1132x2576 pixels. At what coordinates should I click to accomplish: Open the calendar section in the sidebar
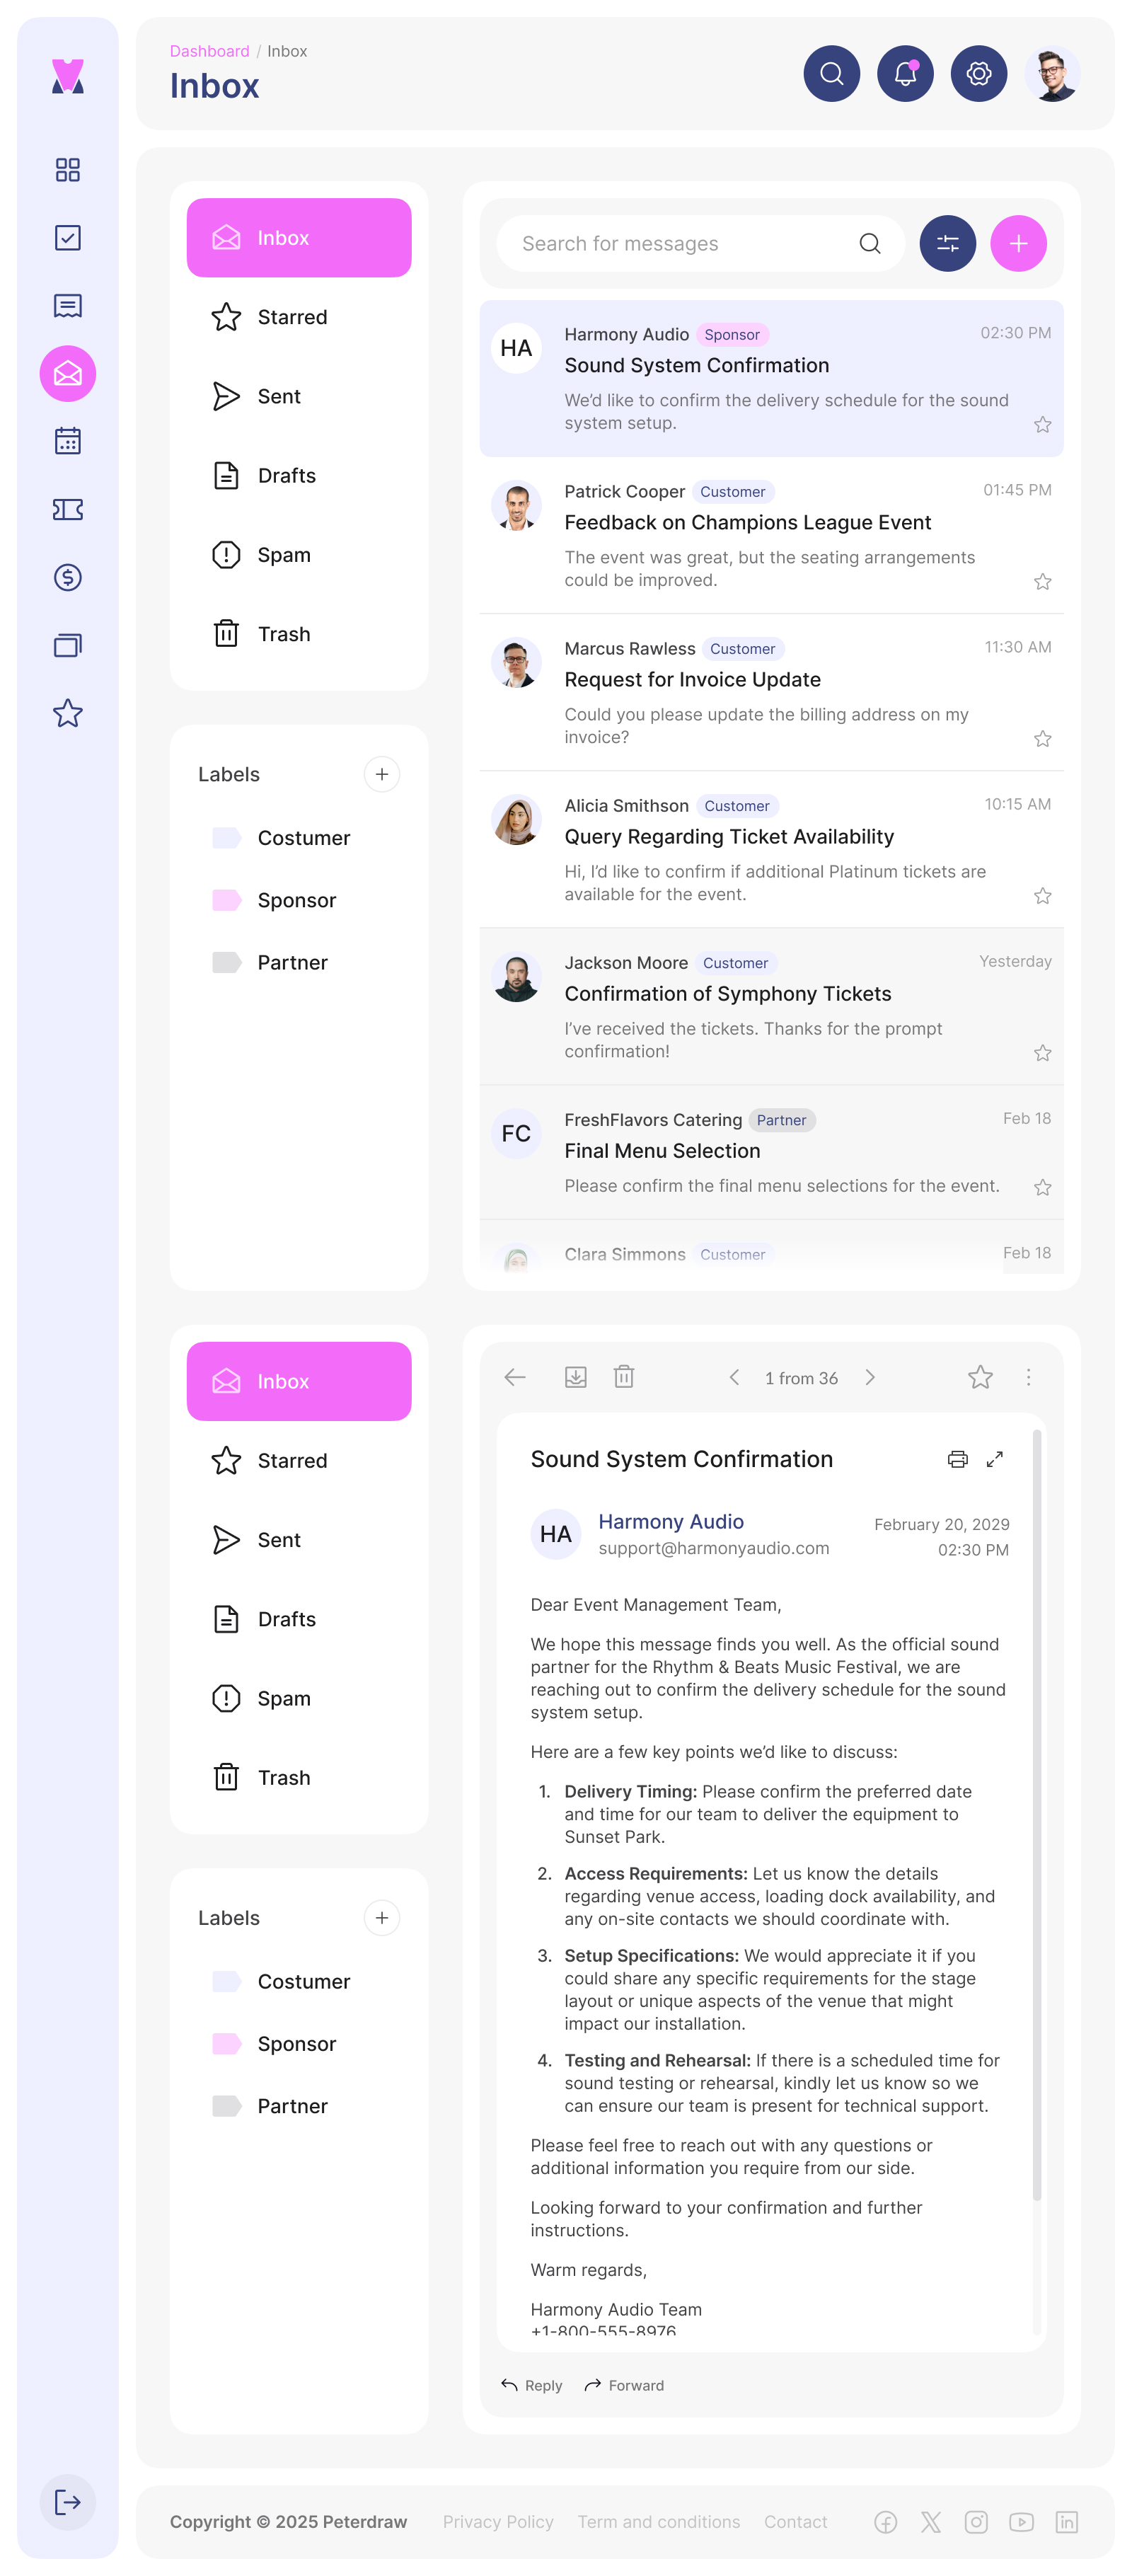(x=67, y=441)
